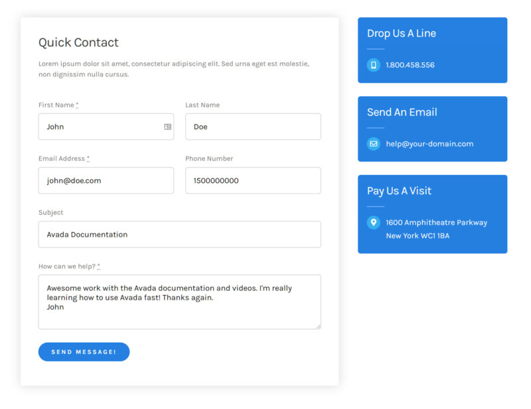This screenshot has height=409, width=531.
Task: Select the Subject field showing Avada Documentation
Action: pyautogui.click(x=179, y=234)
